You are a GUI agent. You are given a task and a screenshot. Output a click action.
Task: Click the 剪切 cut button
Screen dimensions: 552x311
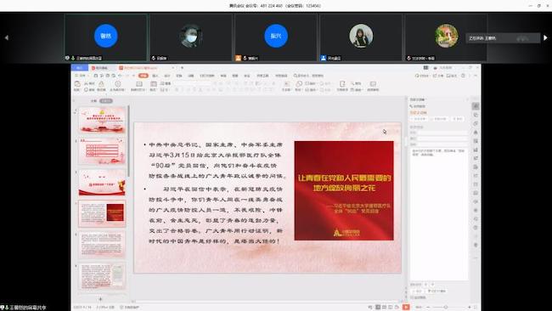click(90, 83)
